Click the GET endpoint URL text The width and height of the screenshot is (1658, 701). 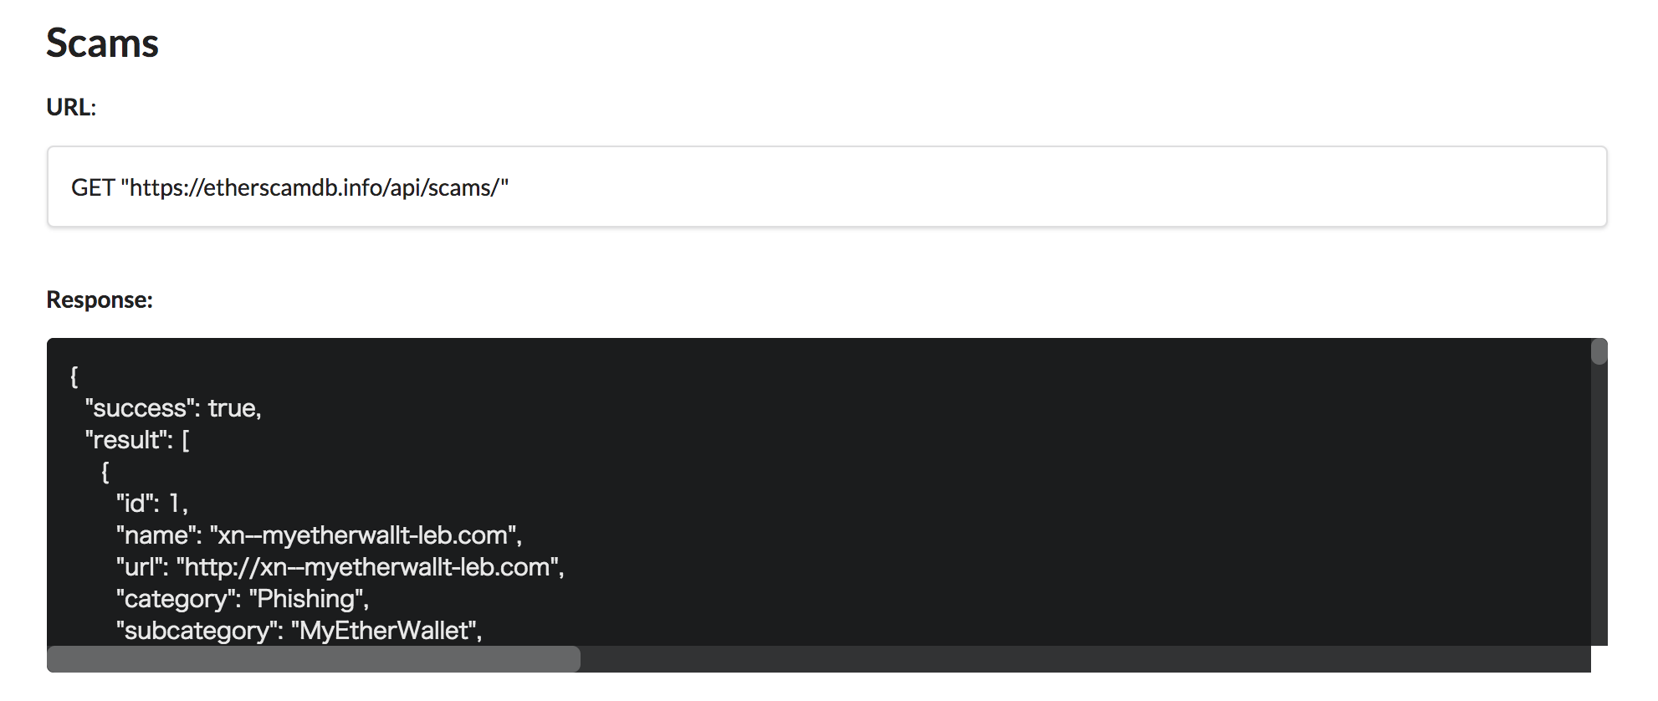[x=318, y=187]
